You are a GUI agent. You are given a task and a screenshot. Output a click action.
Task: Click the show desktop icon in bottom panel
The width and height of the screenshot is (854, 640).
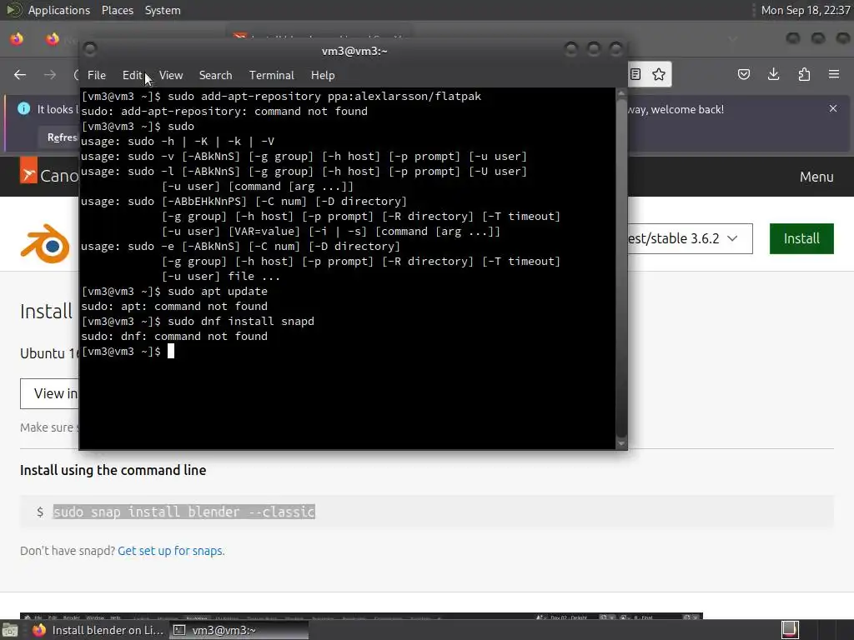(x=10, y=631)
